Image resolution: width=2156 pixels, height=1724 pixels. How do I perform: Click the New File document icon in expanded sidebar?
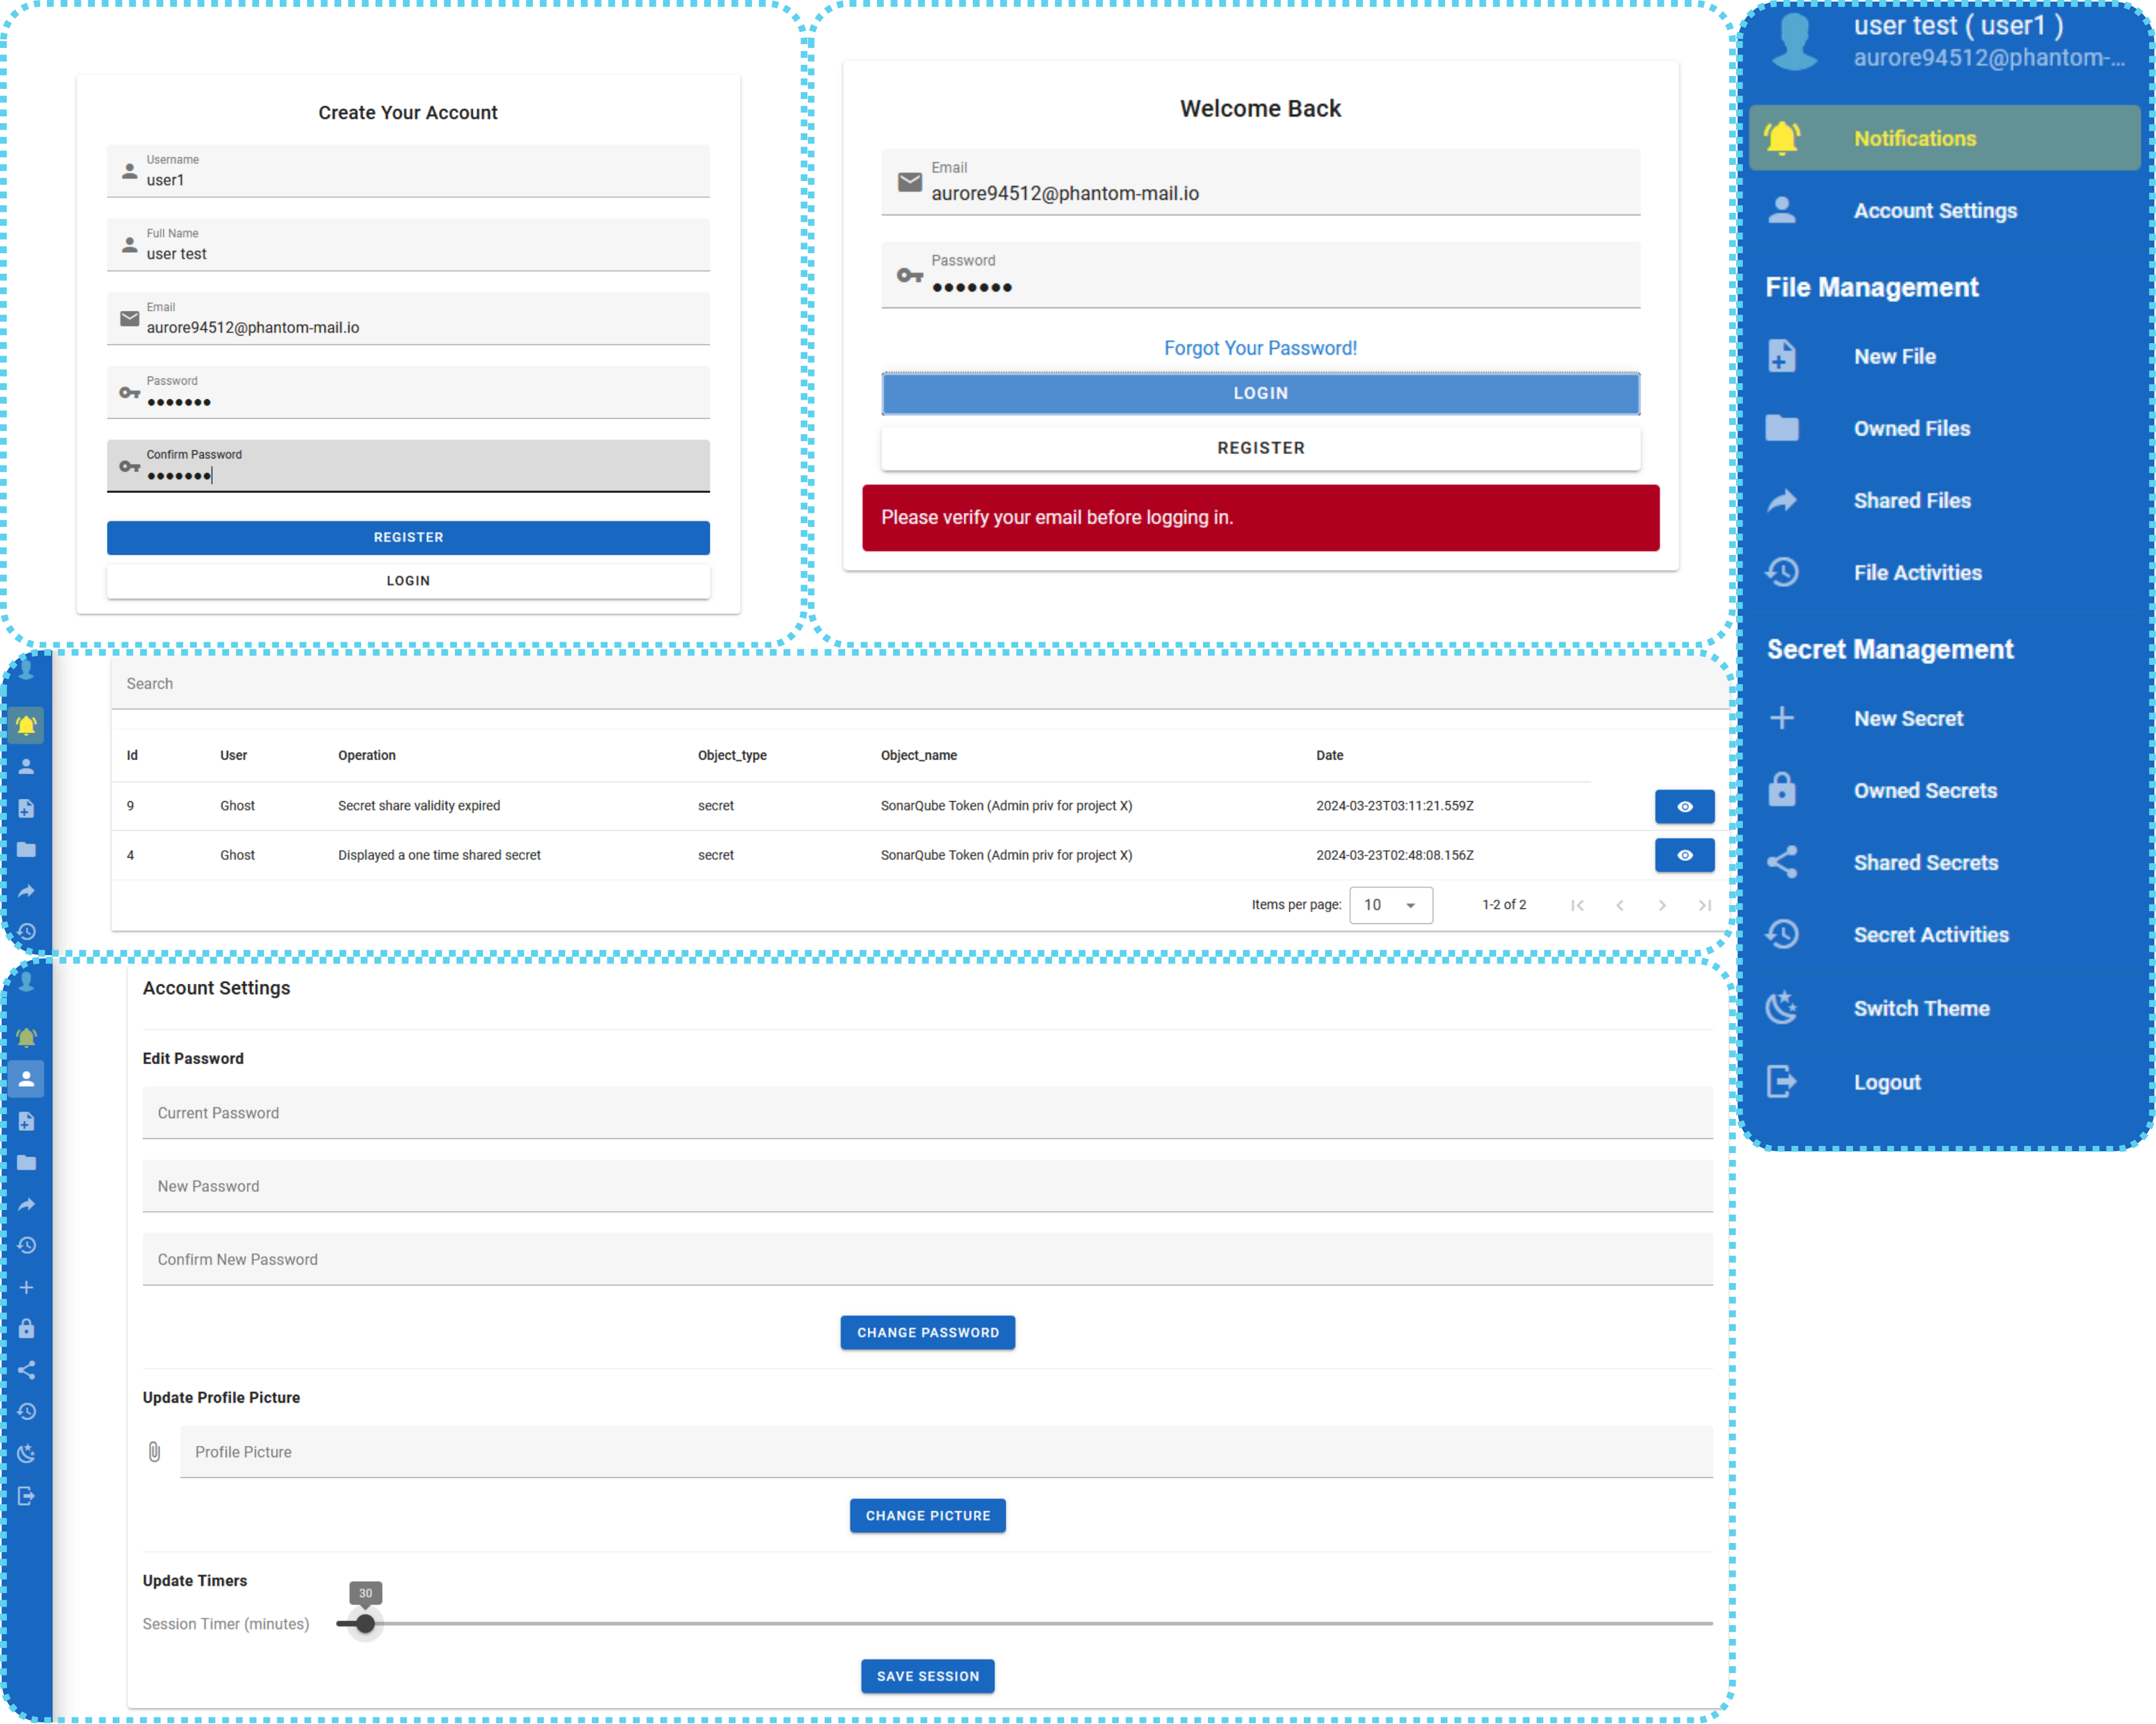coord(1782,357)
